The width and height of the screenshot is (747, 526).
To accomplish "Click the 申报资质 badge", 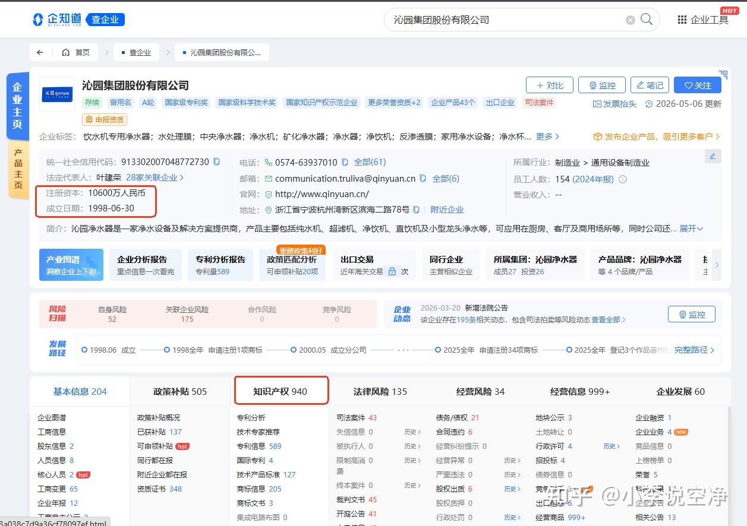I will coord(105,119).
